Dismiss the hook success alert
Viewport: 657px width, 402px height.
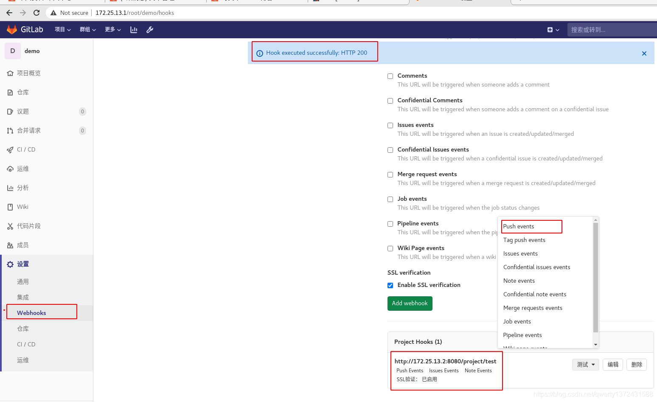point(644,53)
